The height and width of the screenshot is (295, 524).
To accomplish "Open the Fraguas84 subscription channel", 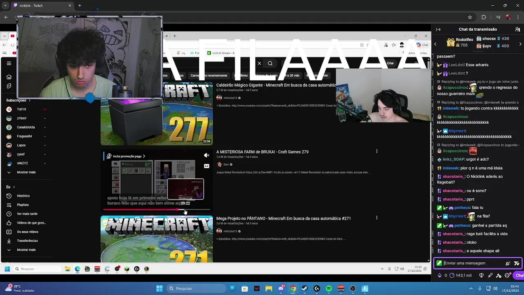I will (25, 136).
